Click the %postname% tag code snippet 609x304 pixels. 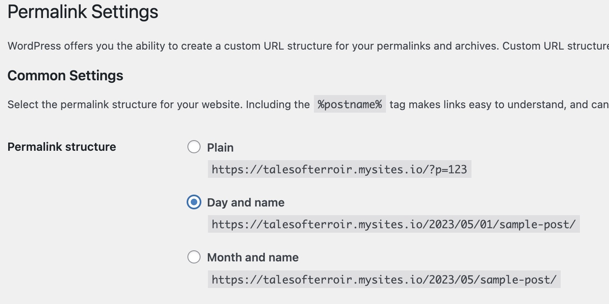(350, 104)
